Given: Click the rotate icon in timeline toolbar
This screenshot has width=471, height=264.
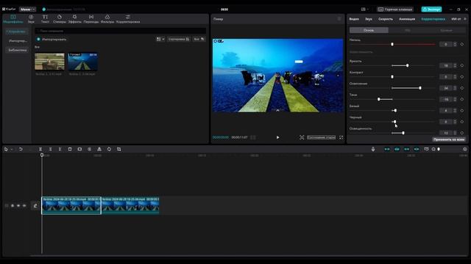Looking at the screenshot, I should coord(109,149).
